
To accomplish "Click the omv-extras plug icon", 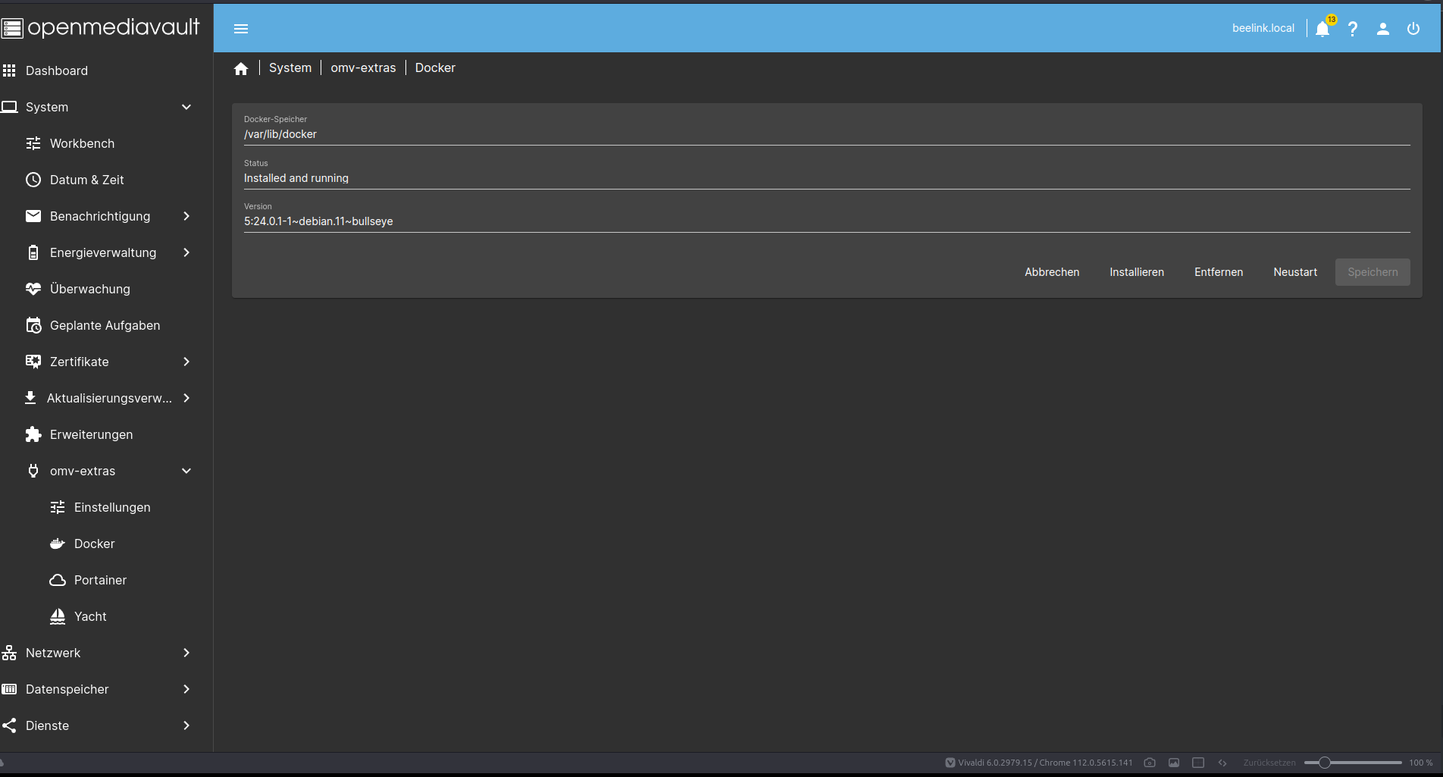I will [33, 471].
